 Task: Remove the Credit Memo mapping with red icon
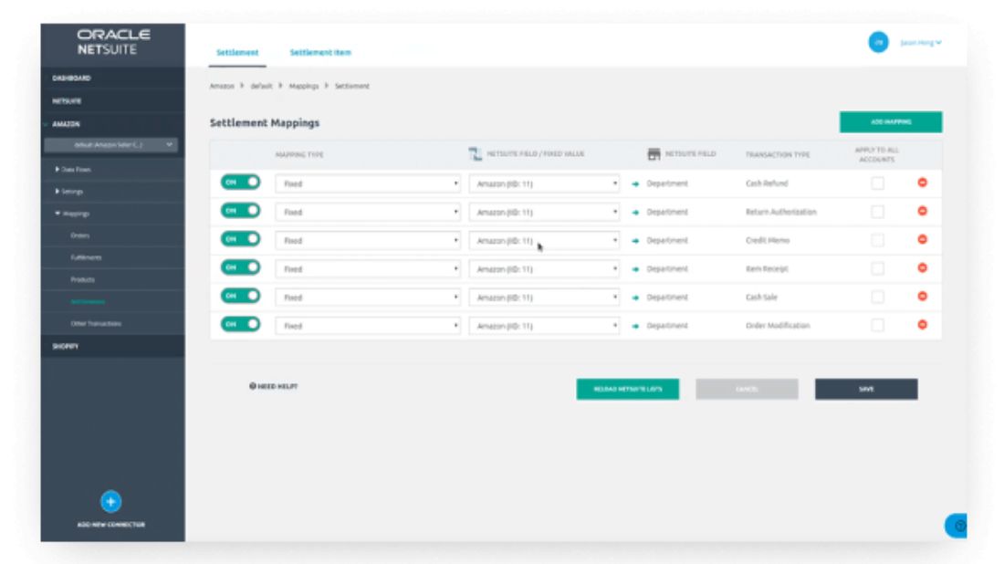pos(922,240)
